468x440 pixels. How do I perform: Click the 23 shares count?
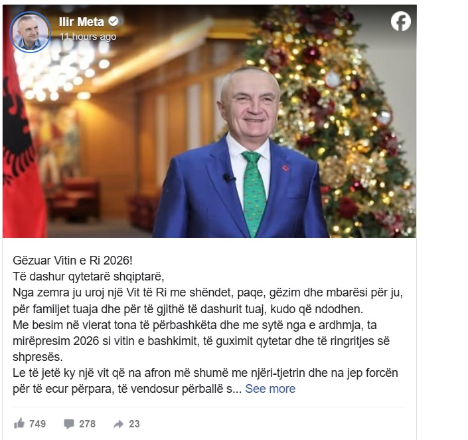[134, 423]
